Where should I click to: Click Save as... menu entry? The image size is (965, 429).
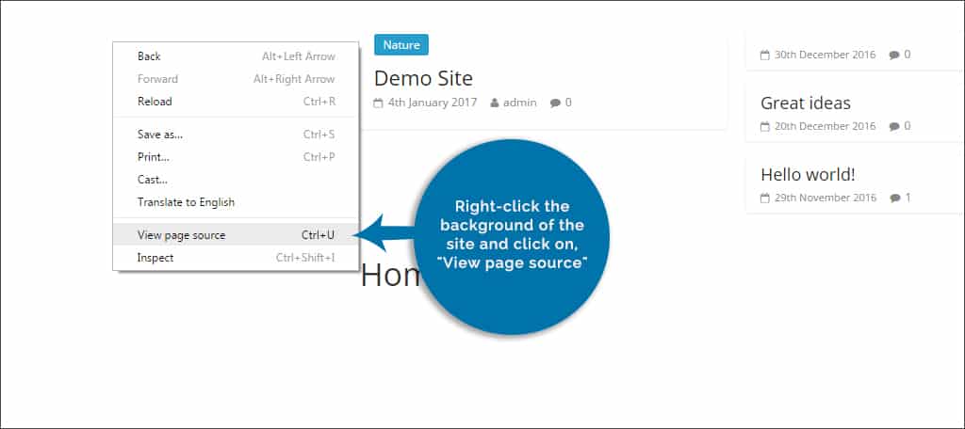tap(235, 135)
